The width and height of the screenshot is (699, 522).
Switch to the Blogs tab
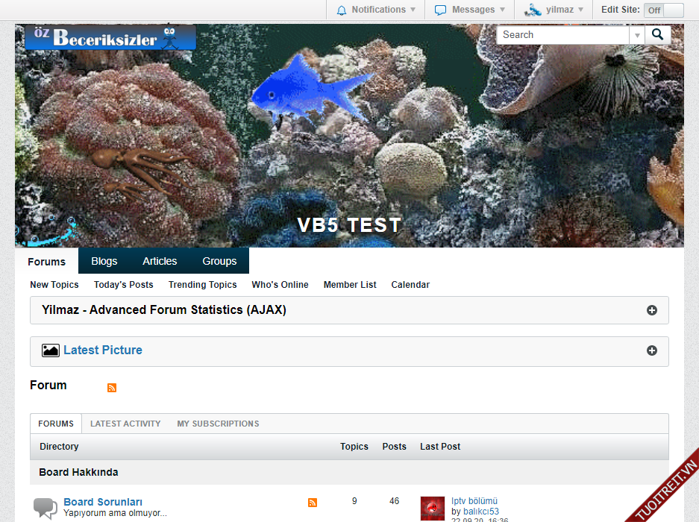[x=104, y=261]
